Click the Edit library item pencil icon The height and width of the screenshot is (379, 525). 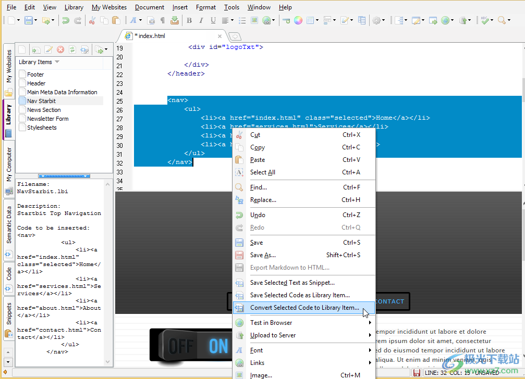click(48, 50)
